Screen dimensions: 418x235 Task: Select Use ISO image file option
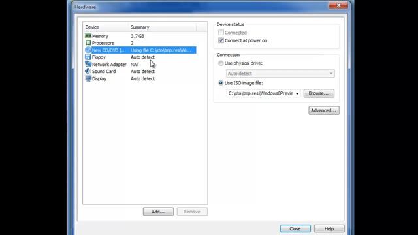221,83
